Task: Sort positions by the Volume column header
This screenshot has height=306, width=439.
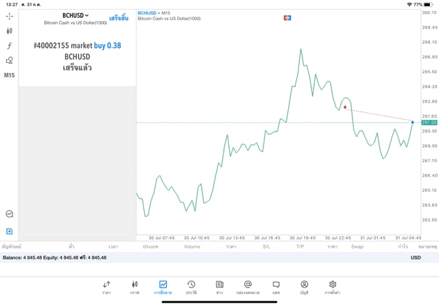Action: [191, 246]
